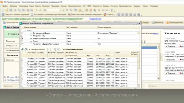Image resolution: width=184 pixels, height=103 pixels.
Task: Toggle the 'Организация в Диадок' filter checkbox
Action: point(22,33)
